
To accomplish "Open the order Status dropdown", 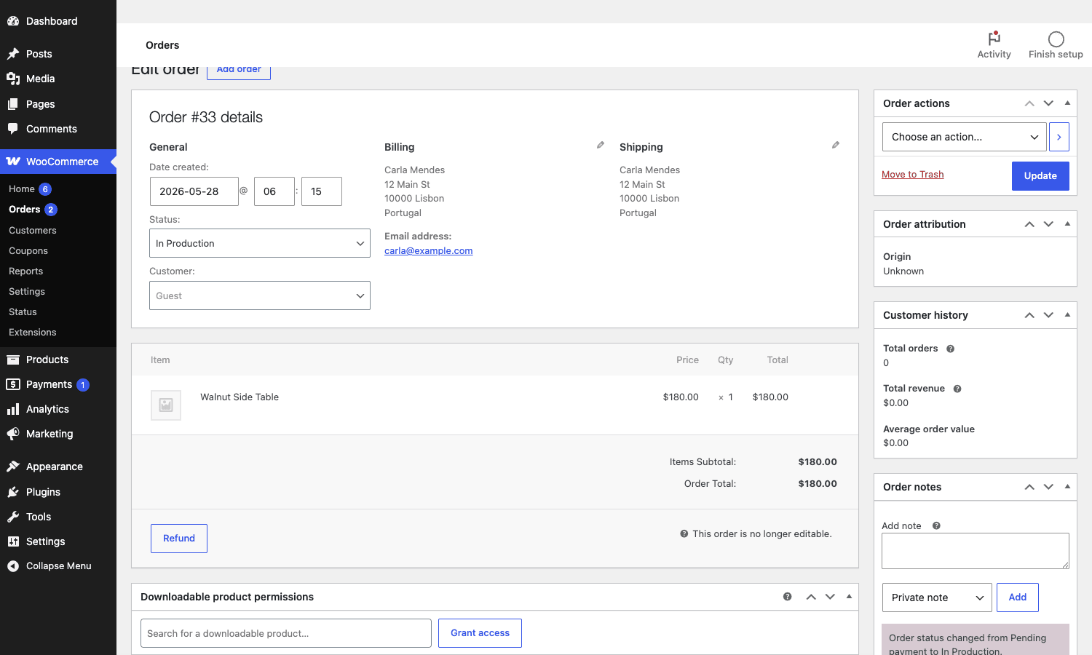I will click(260, 243).
